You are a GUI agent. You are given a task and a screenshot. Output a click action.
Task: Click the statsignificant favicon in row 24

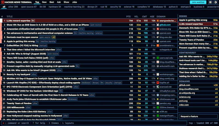pyautogui.click(x=158, y=116)
